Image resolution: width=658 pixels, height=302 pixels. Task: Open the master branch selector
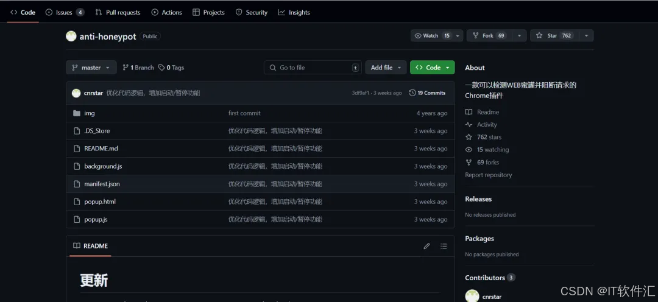point(91,68)
